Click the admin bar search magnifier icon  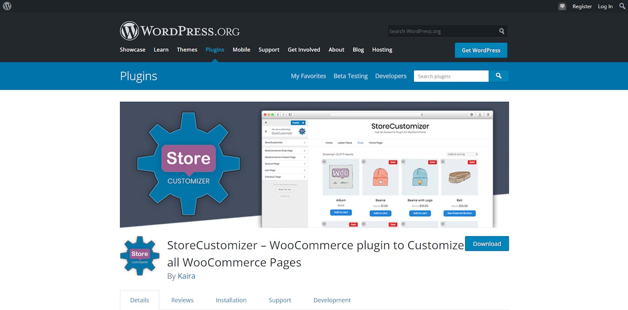(622, 6)
